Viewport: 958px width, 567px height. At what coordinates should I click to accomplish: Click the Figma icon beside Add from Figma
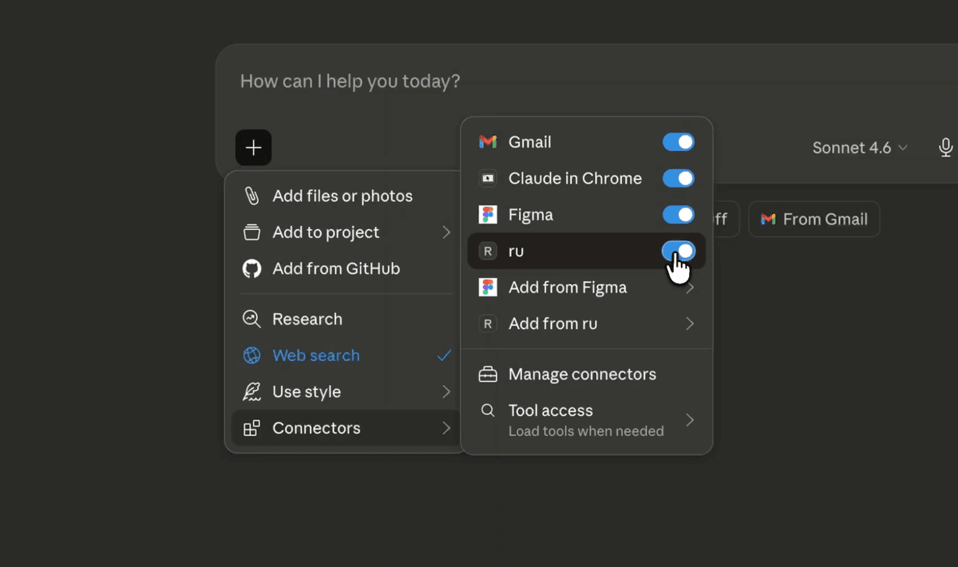(487, 287)
